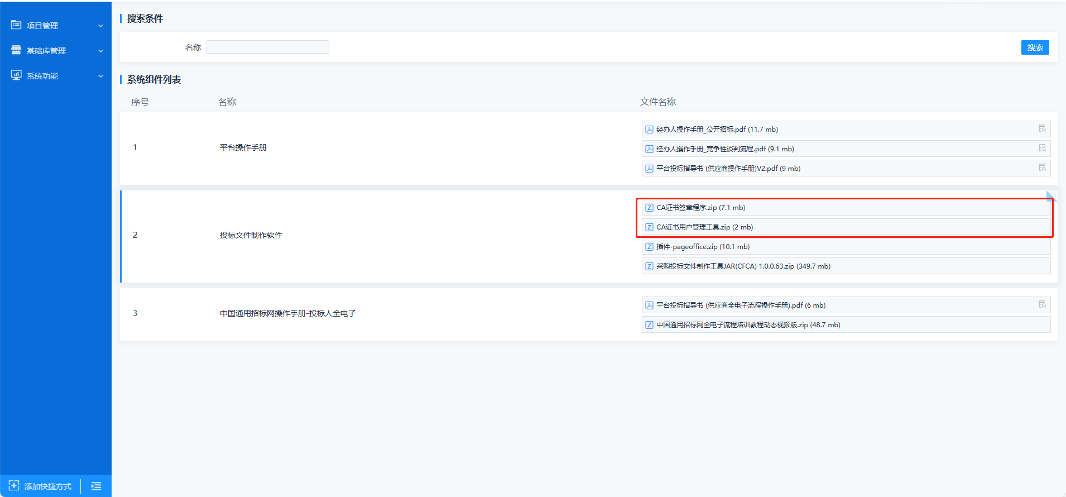Select the 投标文件制作软件 row name

[x=251, y=235]
